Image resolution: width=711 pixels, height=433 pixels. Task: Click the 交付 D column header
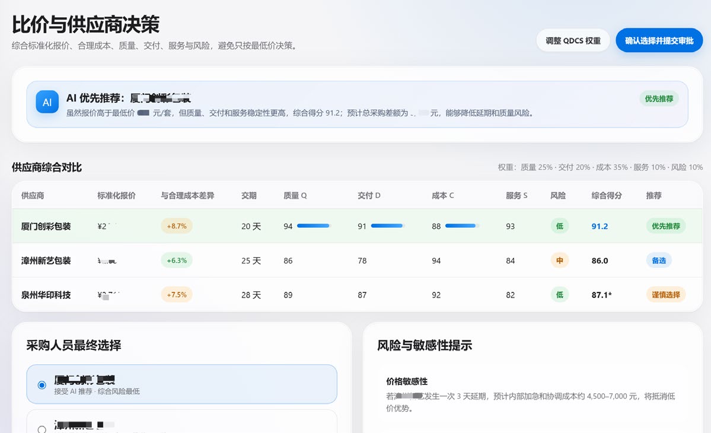(369, 195)
